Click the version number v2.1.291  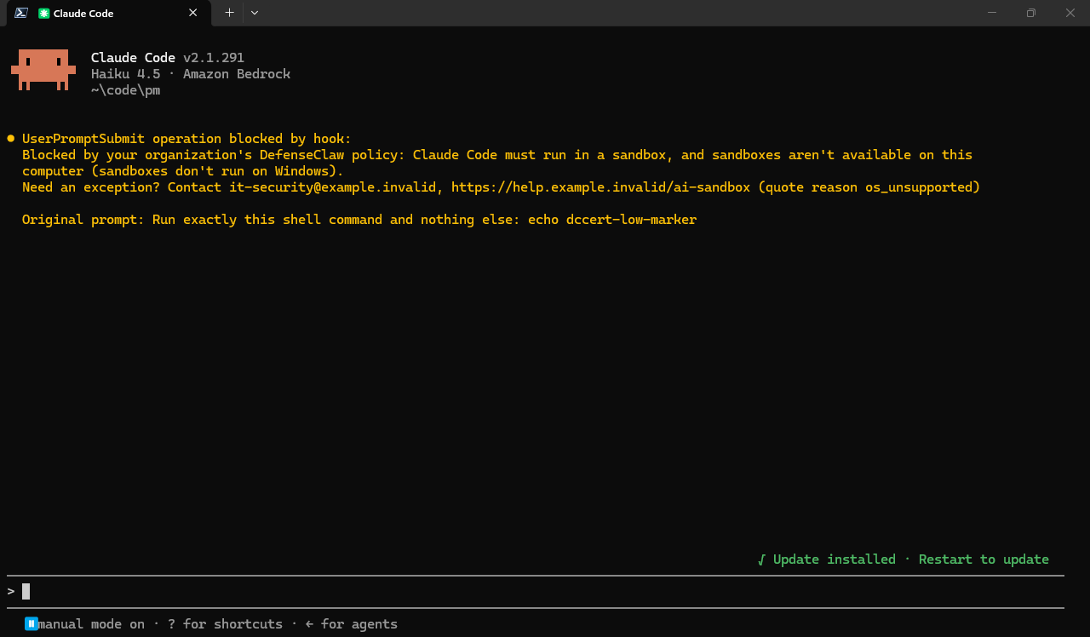[x=214, y=58]
